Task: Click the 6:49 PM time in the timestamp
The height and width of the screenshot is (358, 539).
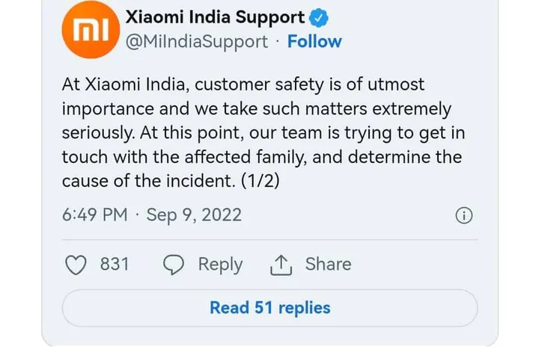Action: click(x=94, y=215)
